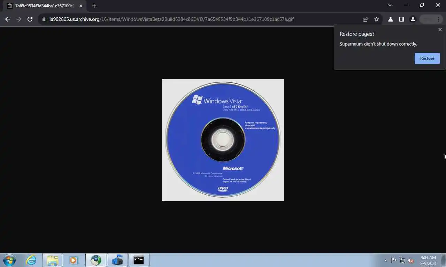The height and width of the screenshot is (267, 446).
Task: Open the three-dot browser menu
Action: pos(438,19)
